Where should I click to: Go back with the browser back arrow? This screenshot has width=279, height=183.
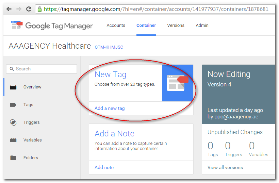(9, 9)
